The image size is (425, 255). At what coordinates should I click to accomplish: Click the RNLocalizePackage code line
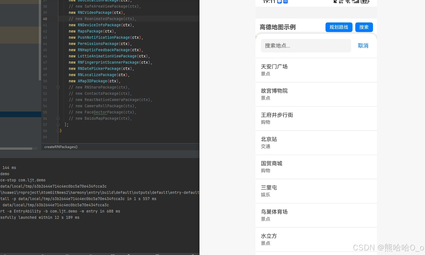[99, 75]
